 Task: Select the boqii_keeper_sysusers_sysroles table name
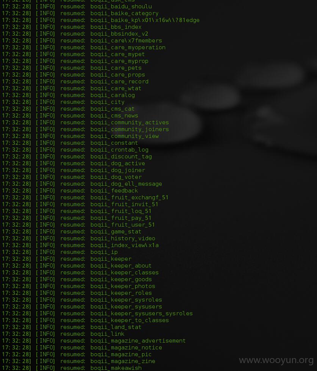click(x=142, y=313)
